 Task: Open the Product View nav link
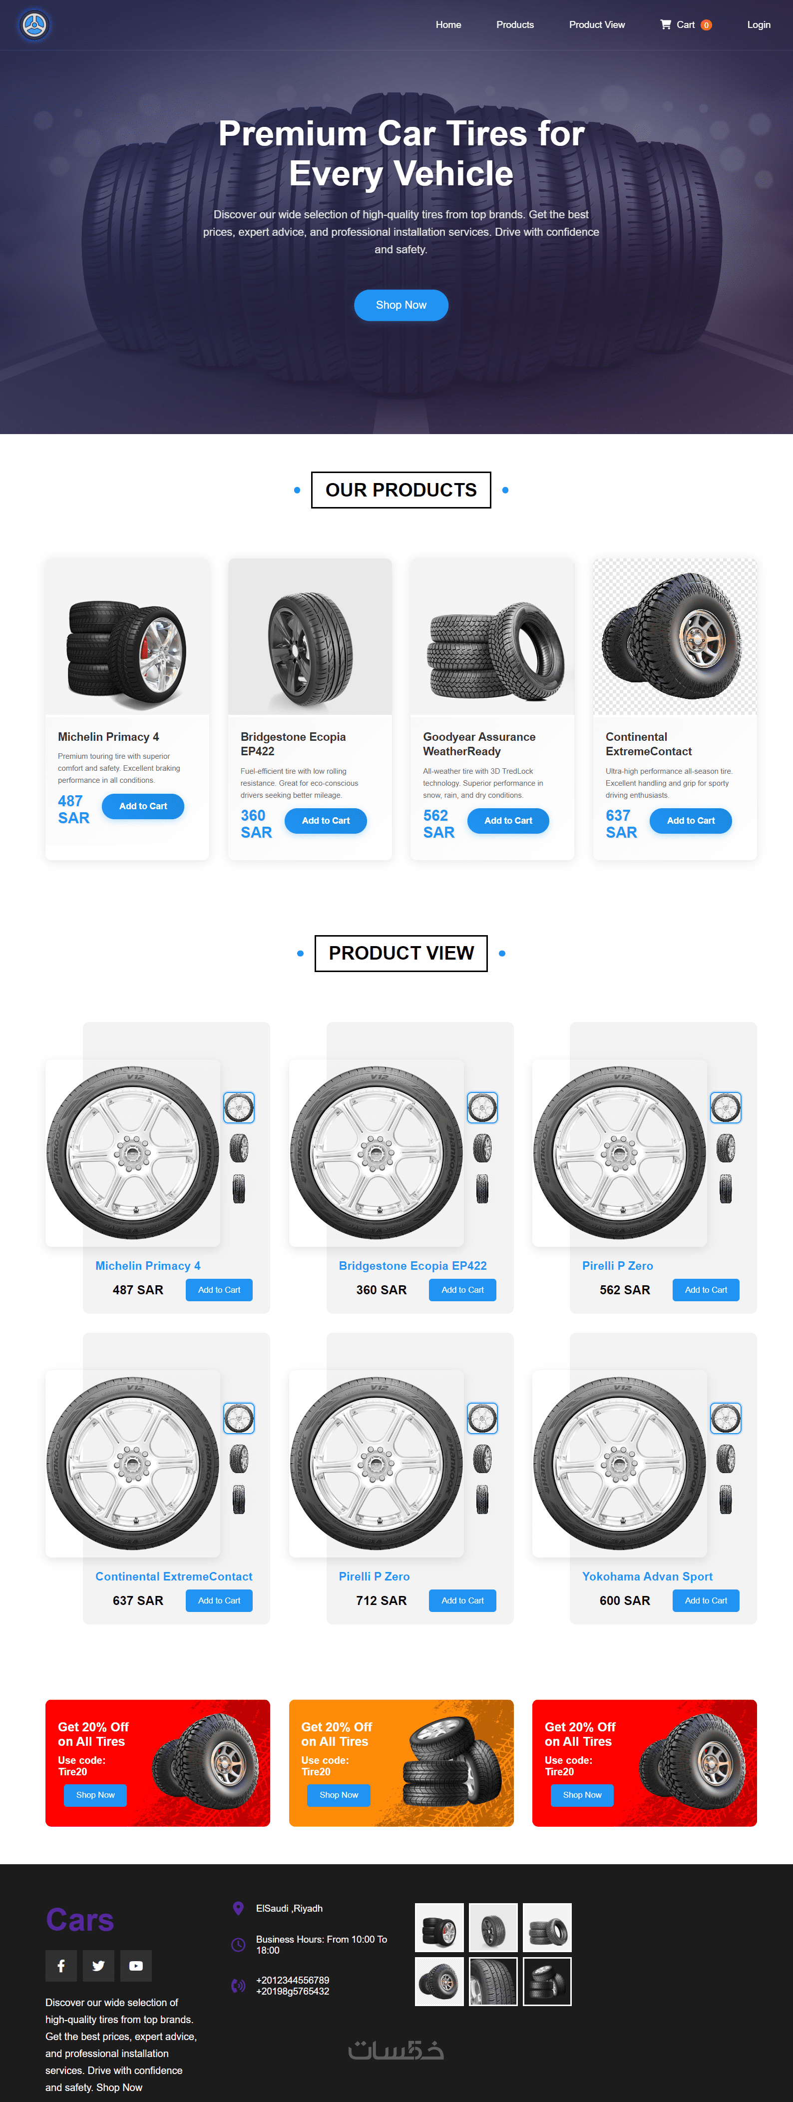point(596,24)
